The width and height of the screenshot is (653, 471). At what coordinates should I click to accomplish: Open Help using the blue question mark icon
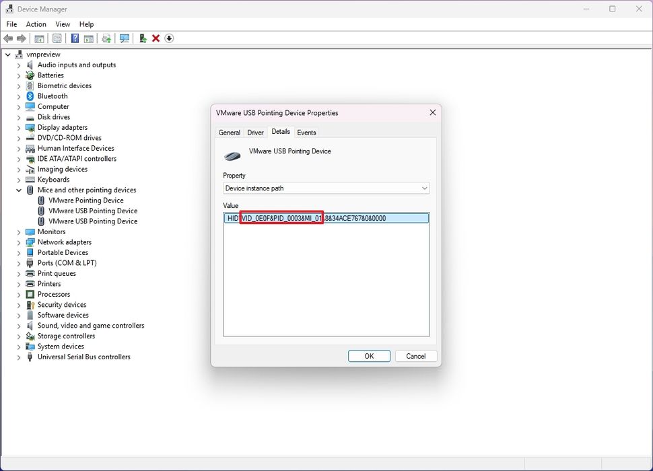click(75, 38)
